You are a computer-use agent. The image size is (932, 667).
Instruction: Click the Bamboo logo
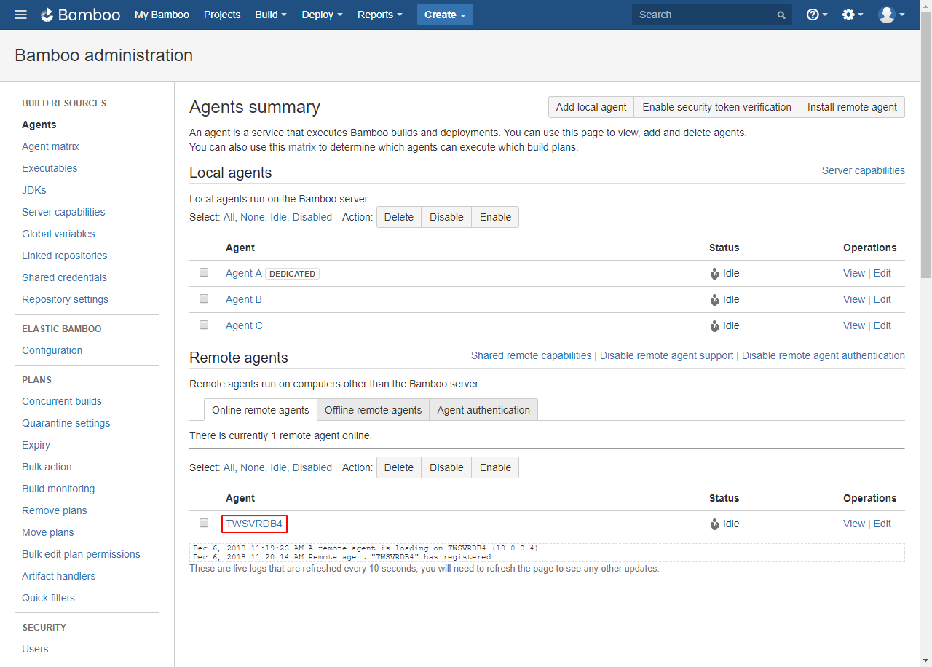(80, 15)
